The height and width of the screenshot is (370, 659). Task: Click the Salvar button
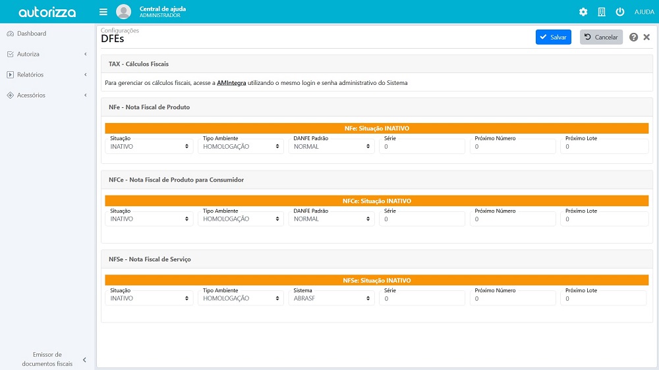(x=553, y=38)
